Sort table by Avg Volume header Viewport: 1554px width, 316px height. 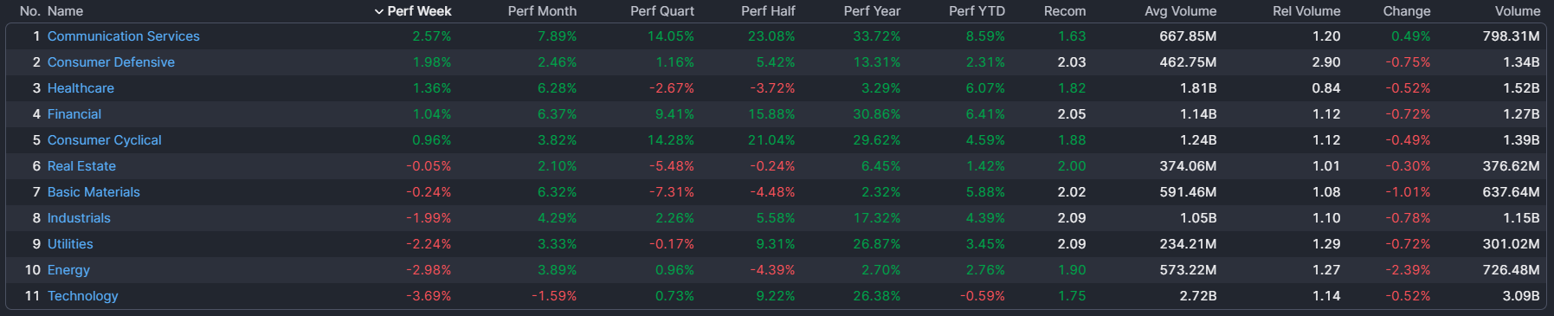1180,11
